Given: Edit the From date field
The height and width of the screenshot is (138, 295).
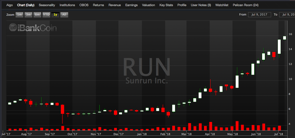Looking at the screenshot, I should [259, 15].
